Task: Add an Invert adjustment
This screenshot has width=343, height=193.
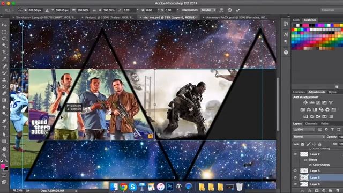Action: pyautogui.click(x=305, y=116)
